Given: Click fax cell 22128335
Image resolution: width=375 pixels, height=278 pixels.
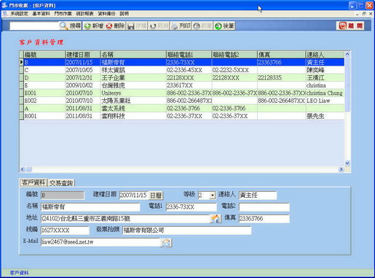Looking at the screenshot, I should [x=281, y=78].
